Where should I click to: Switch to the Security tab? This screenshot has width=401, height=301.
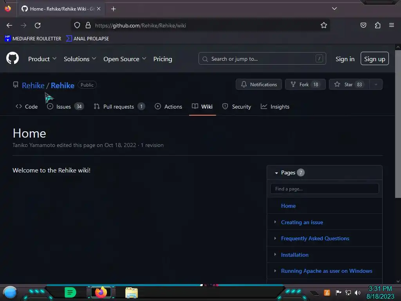pos(237,107)
